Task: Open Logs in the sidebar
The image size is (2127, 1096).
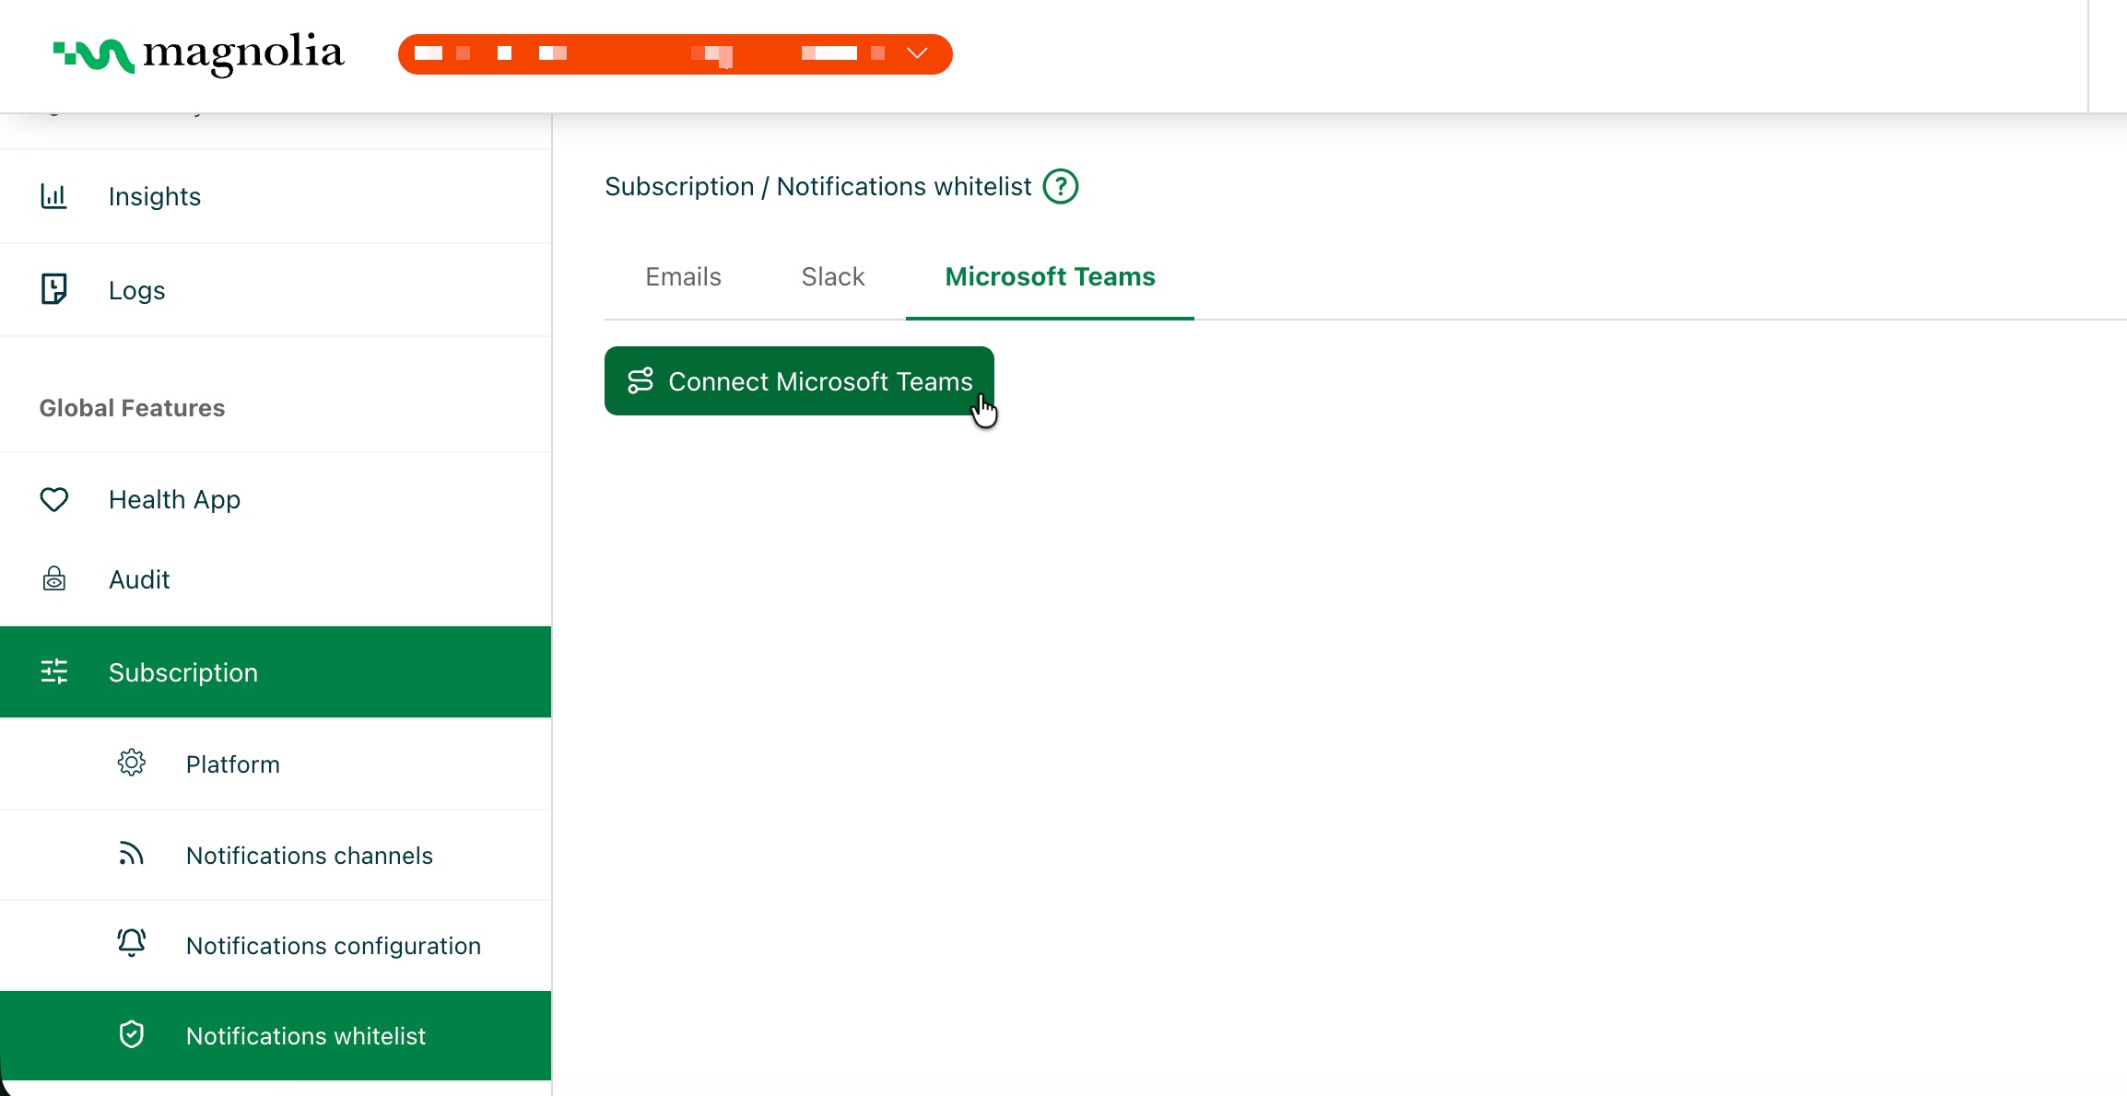Action: [276, 290]
